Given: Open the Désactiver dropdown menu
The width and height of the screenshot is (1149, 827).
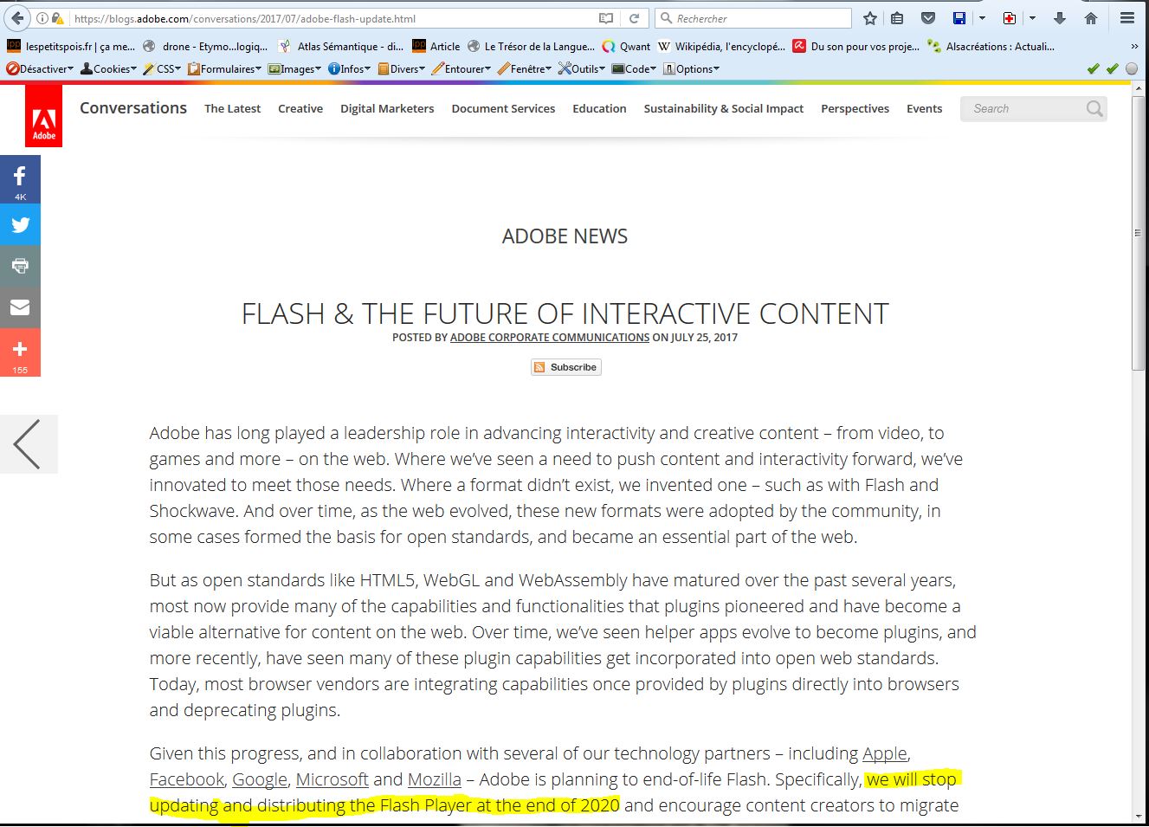Looking at the screenshot, I should tap(40, 68).
